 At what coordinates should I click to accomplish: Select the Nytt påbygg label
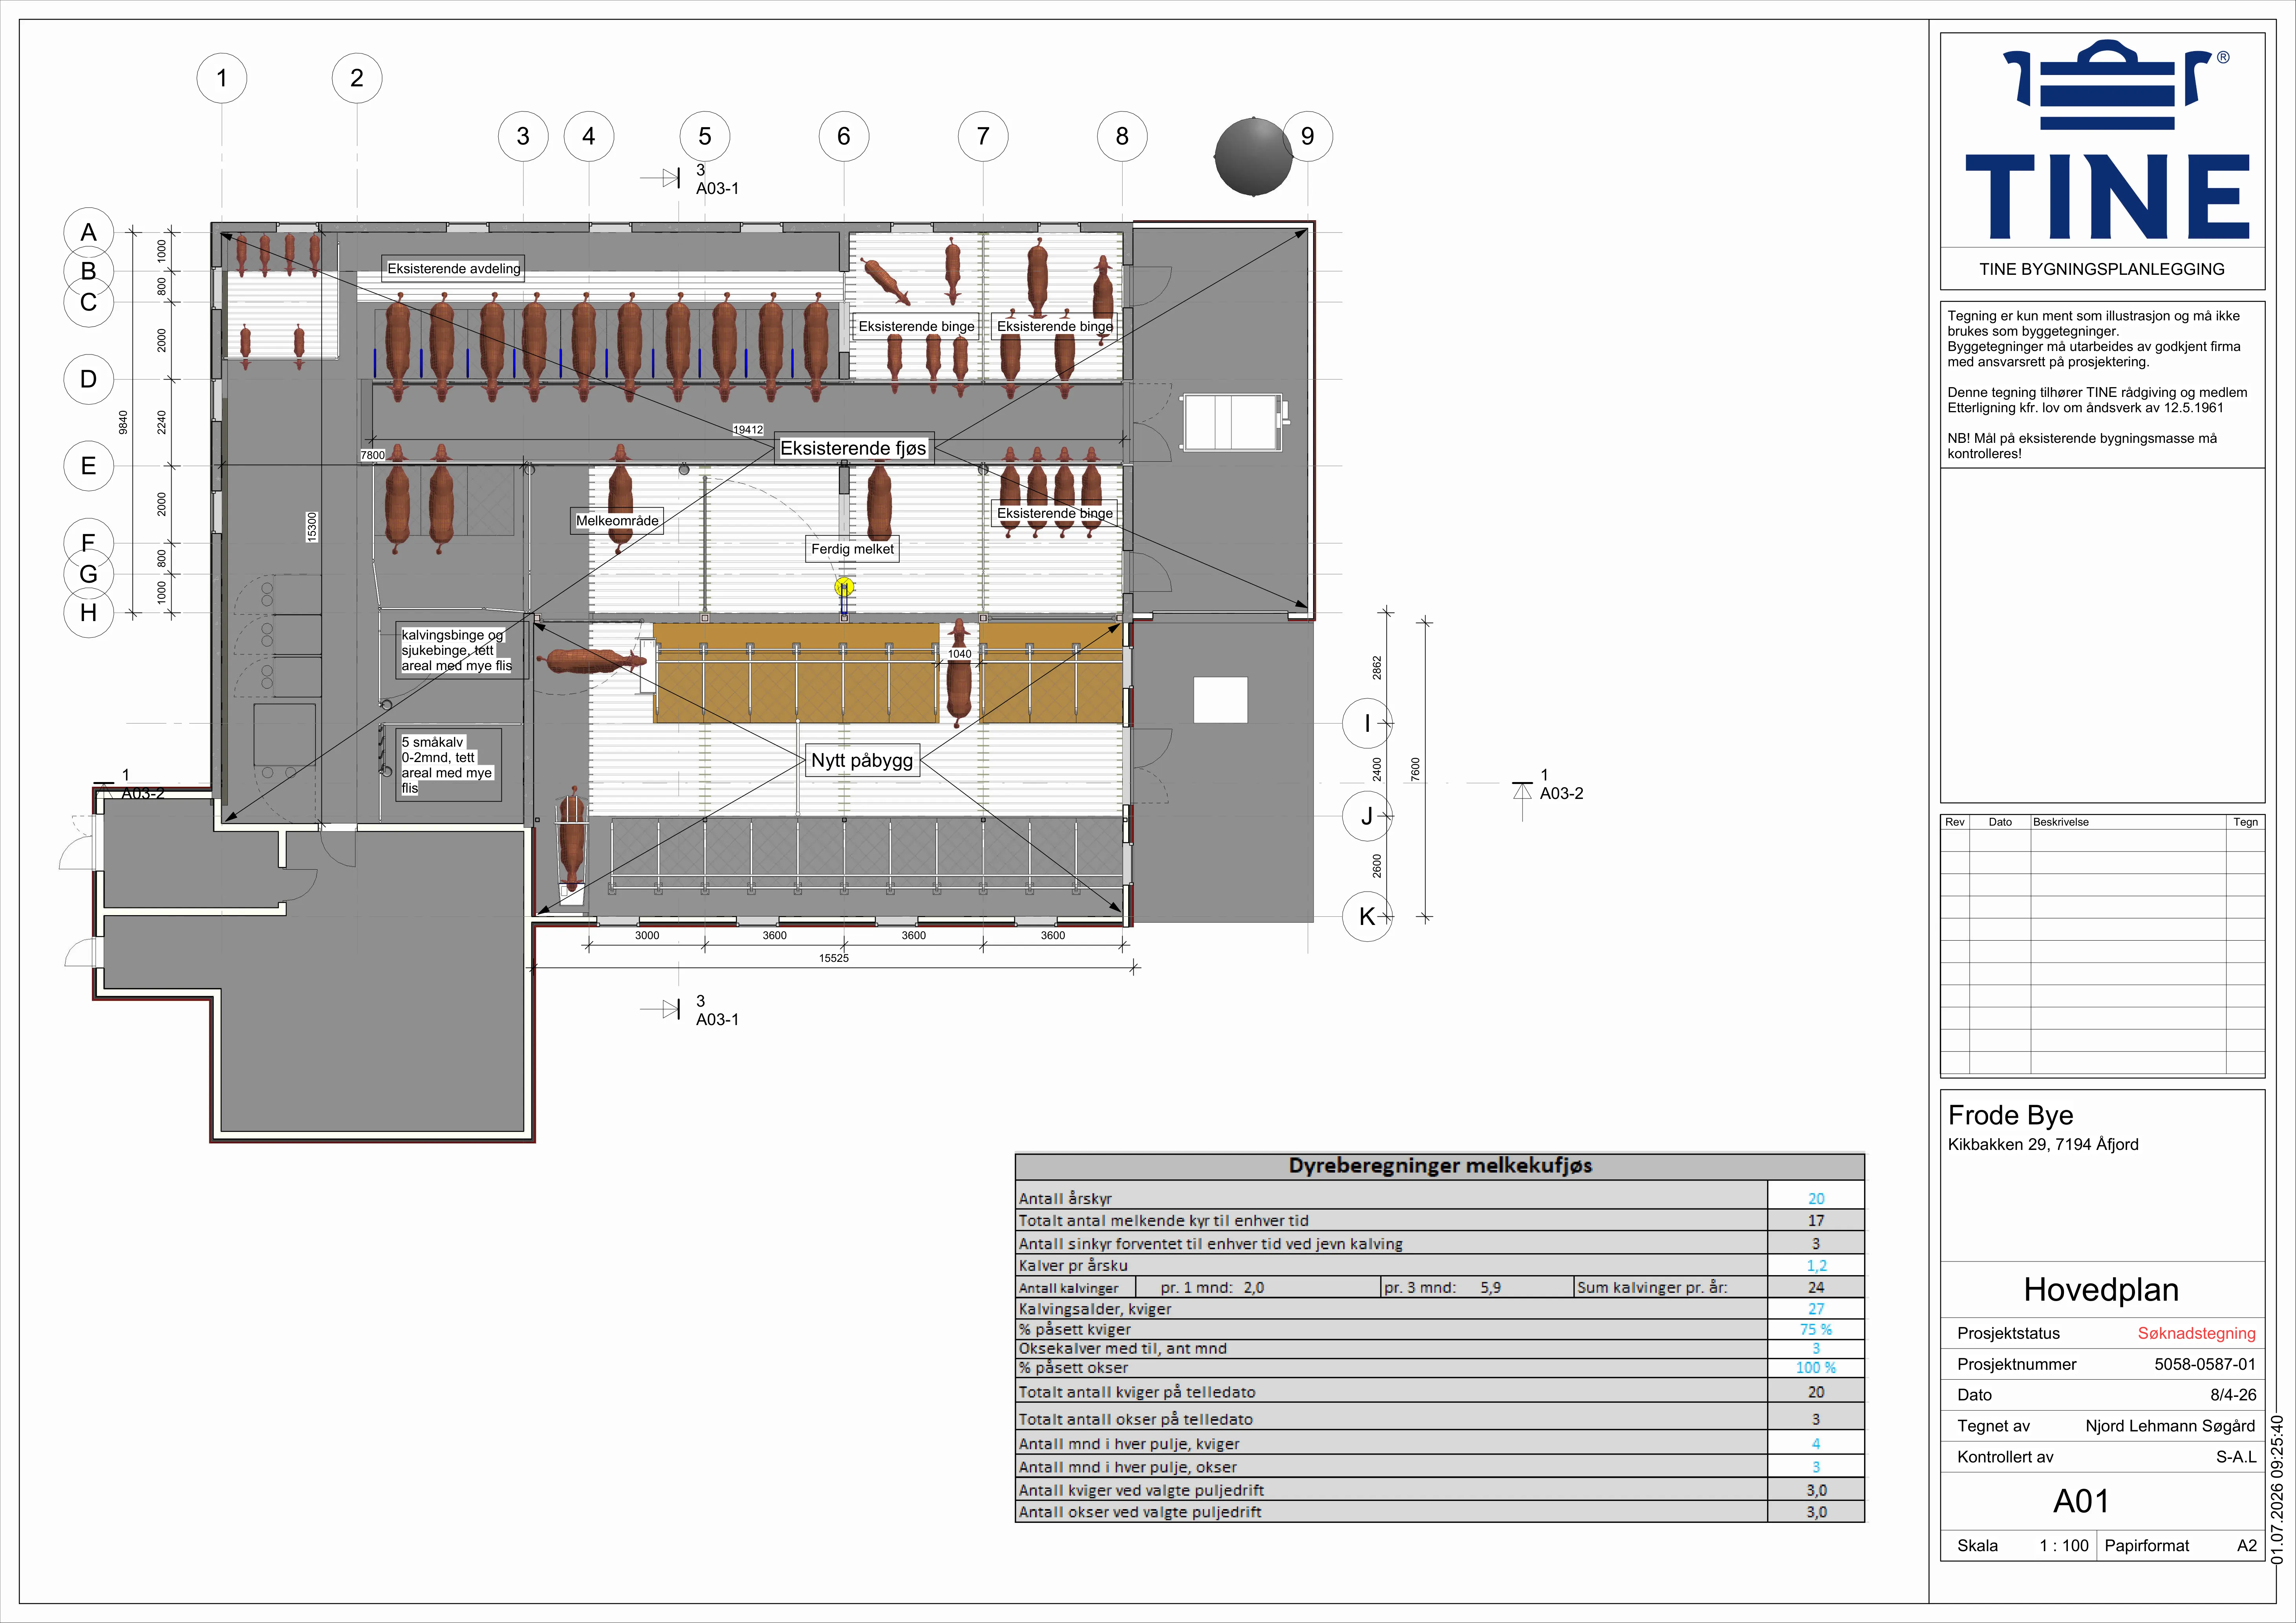click(x=862, y=760)
